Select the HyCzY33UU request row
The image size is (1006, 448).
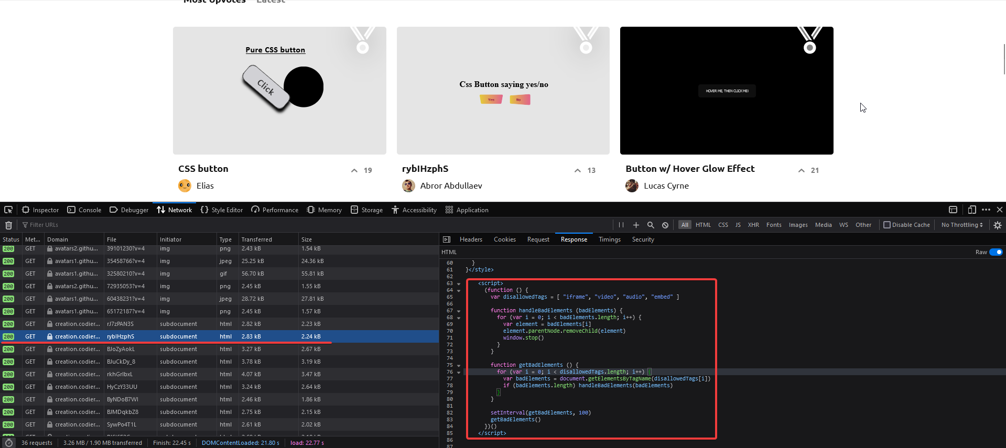tap(220, 387)
